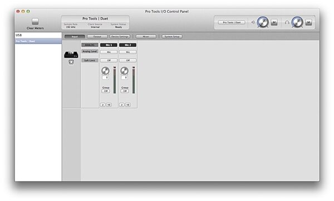The height and width of the screenshot is (201, 334).
Task: Open Mic 1 Group dropdown
Action: point(106,91)
